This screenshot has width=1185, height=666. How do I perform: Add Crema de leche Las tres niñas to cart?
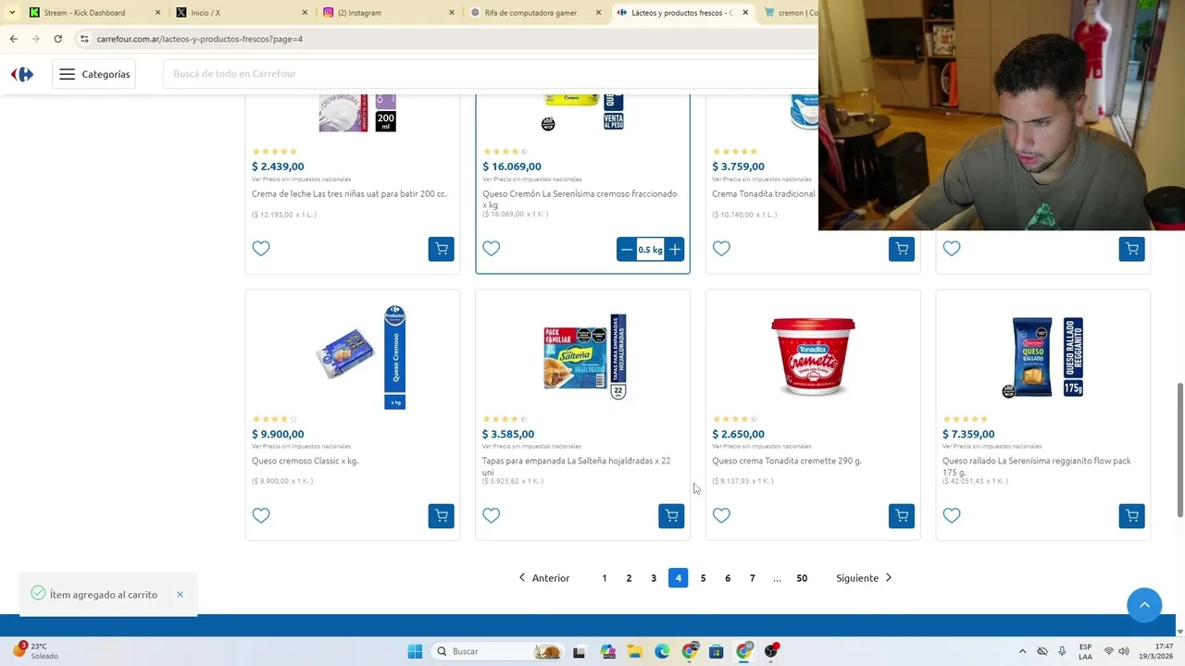tap(441, 249)
